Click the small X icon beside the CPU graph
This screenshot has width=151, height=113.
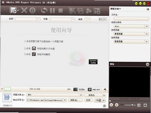coord(2,89)
